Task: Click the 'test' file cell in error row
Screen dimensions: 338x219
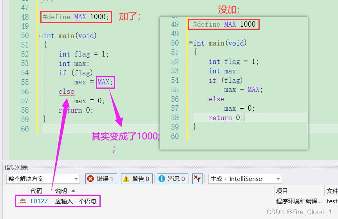Action: [x=332, y=201]
